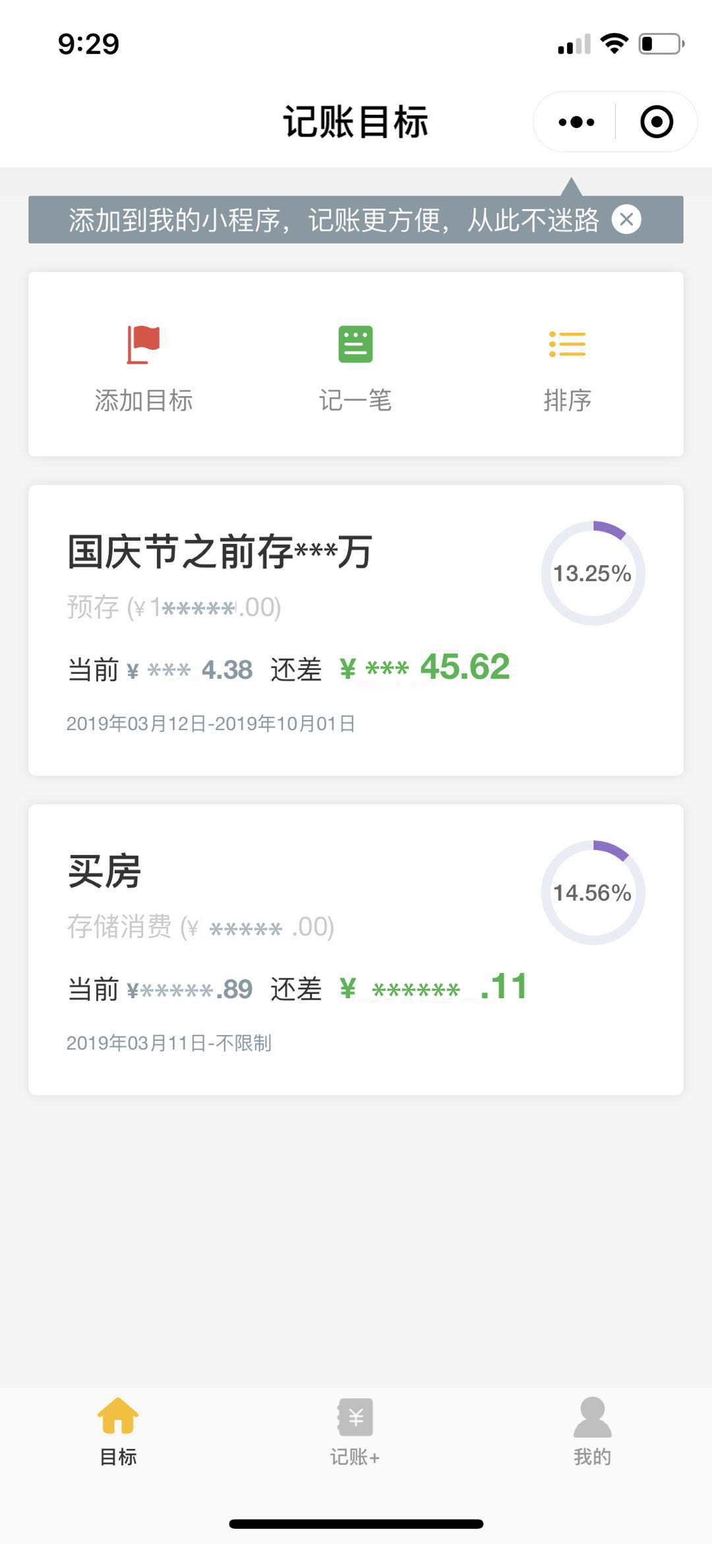Open the mini program three-dots menu
Viewport: 712px width, 1544px height.
(576, 122)
